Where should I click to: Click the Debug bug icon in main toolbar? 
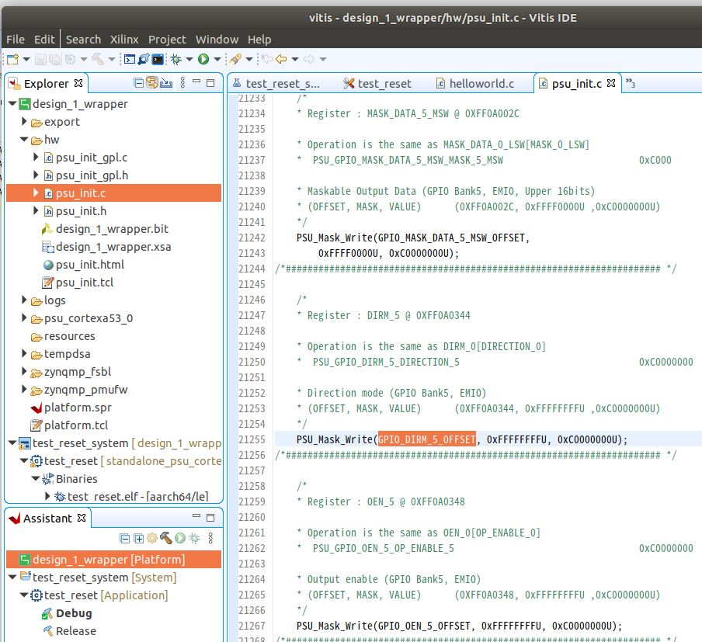[x=176, y=59]
